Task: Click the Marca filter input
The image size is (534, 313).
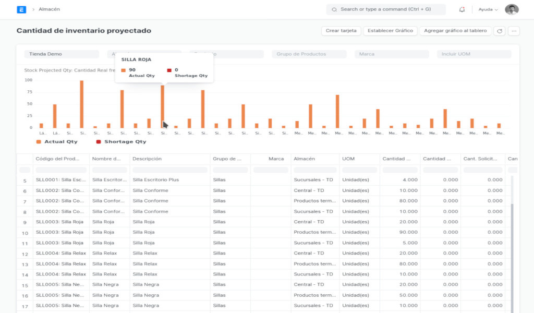Action: coord(391,54)
